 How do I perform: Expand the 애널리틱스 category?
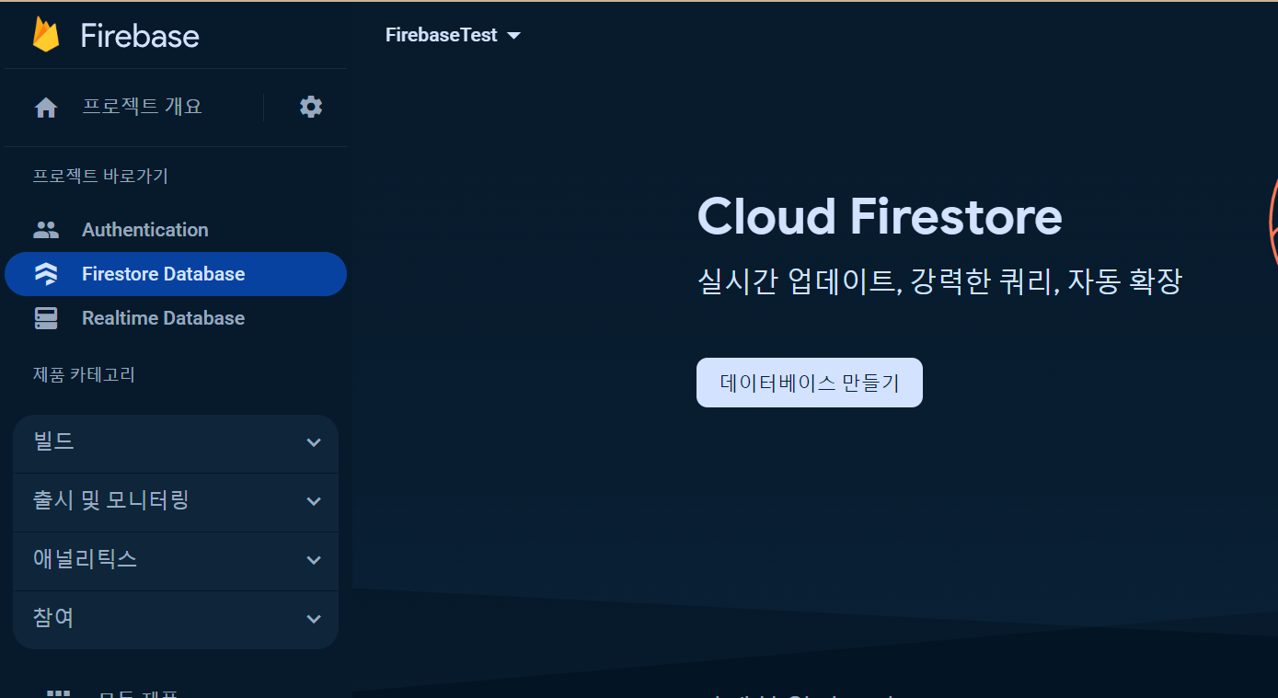click(x=176, y=561)
